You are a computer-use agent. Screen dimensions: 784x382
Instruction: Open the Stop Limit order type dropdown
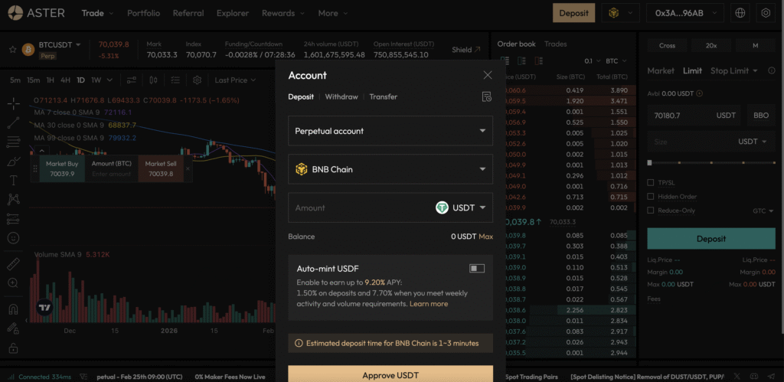tap(733, 71)
